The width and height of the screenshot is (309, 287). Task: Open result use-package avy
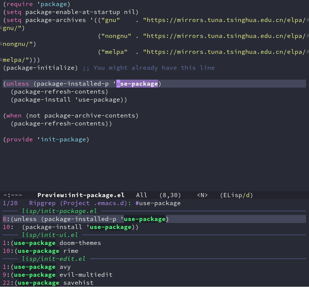click(37, 267)
